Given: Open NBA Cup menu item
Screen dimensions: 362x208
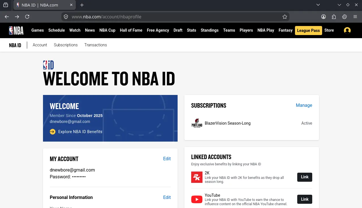Looking at the screenshot, I should click(x=107, y=30).
